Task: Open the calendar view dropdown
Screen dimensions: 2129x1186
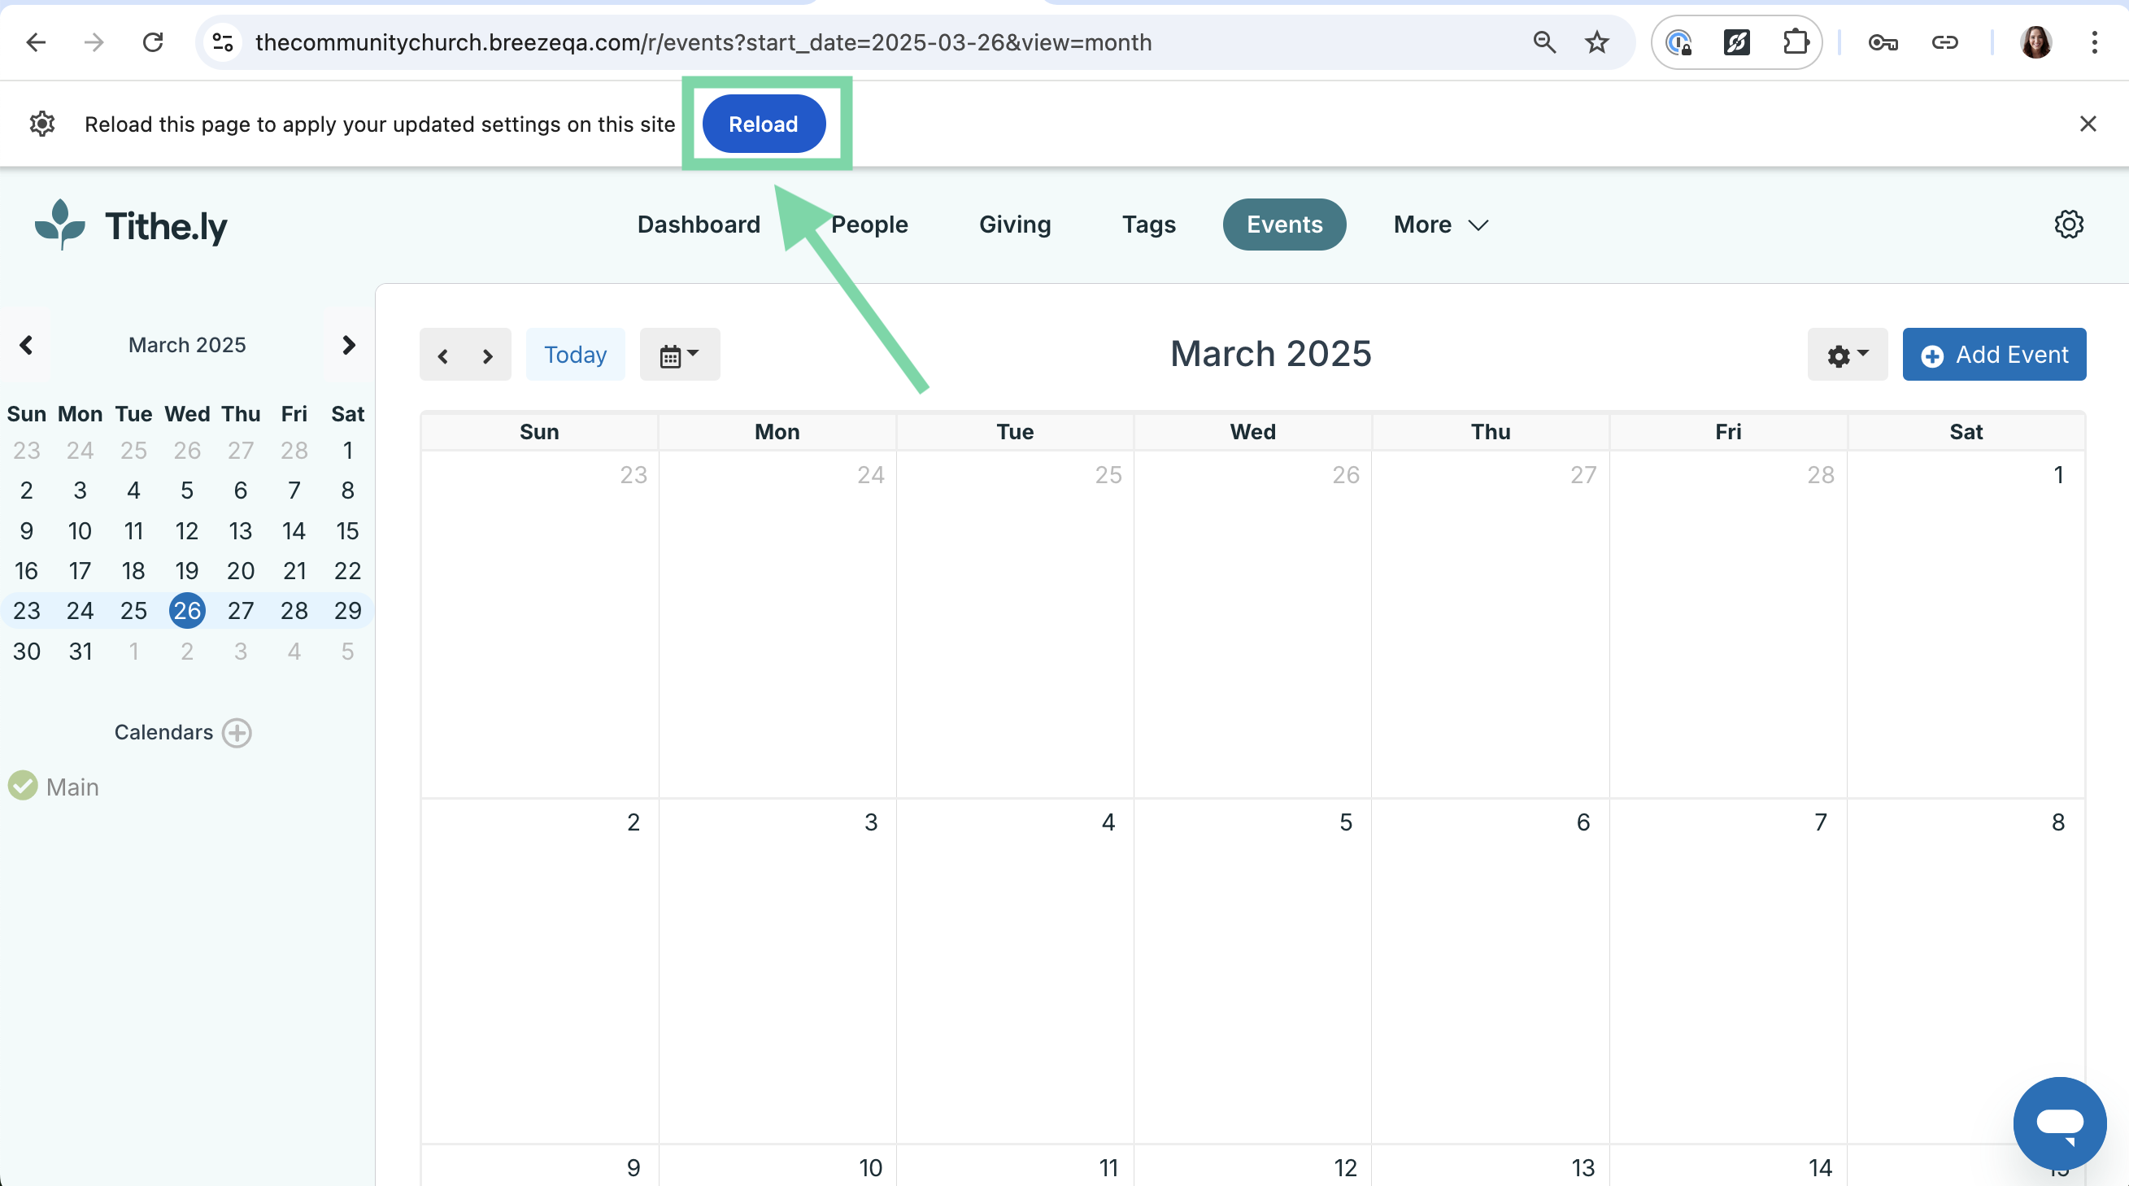Action: tap(679, 355)
